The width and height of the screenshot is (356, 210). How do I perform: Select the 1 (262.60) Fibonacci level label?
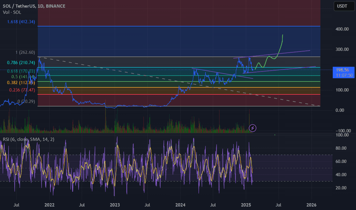click(25, 52)
